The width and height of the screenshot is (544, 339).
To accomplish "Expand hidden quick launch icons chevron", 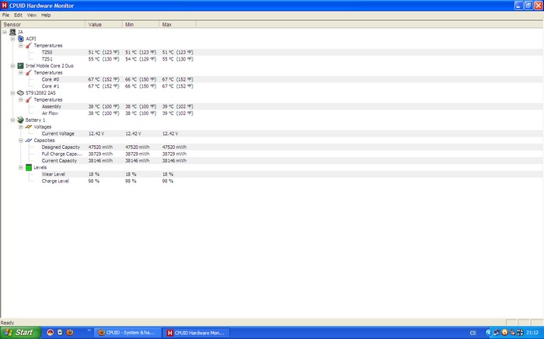I will 89,330.
